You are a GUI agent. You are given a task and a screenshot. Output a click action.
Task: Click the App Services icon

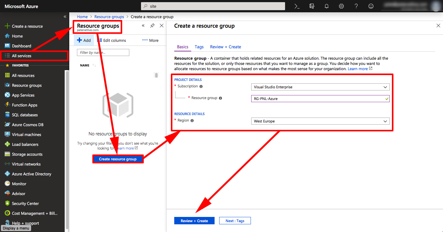(x=7, y=95)
